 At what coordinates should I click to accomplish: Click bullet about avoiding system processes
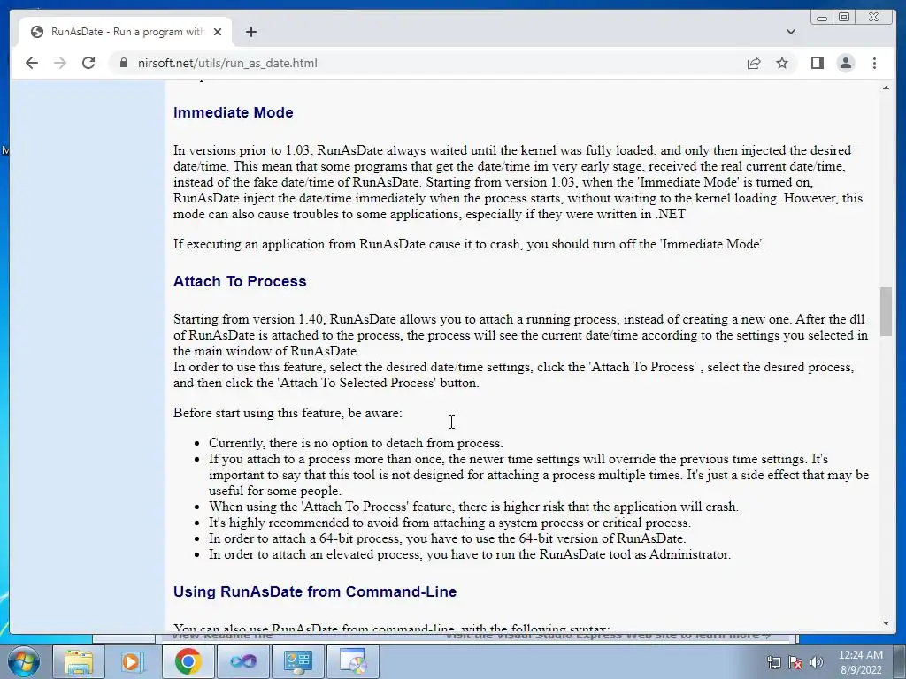pyautogui.click(x=449, y=523)
